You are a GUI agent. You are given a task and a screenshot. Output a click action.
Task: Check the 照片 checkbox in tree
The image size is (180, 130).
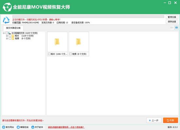10,36
